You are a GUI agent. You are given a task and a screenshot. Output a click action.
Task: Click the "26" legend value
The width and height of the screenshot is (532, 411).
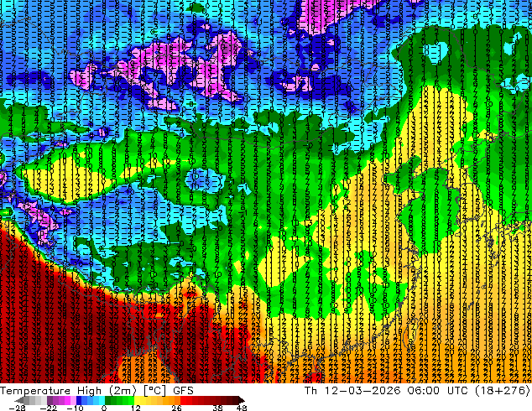point(176,408)
